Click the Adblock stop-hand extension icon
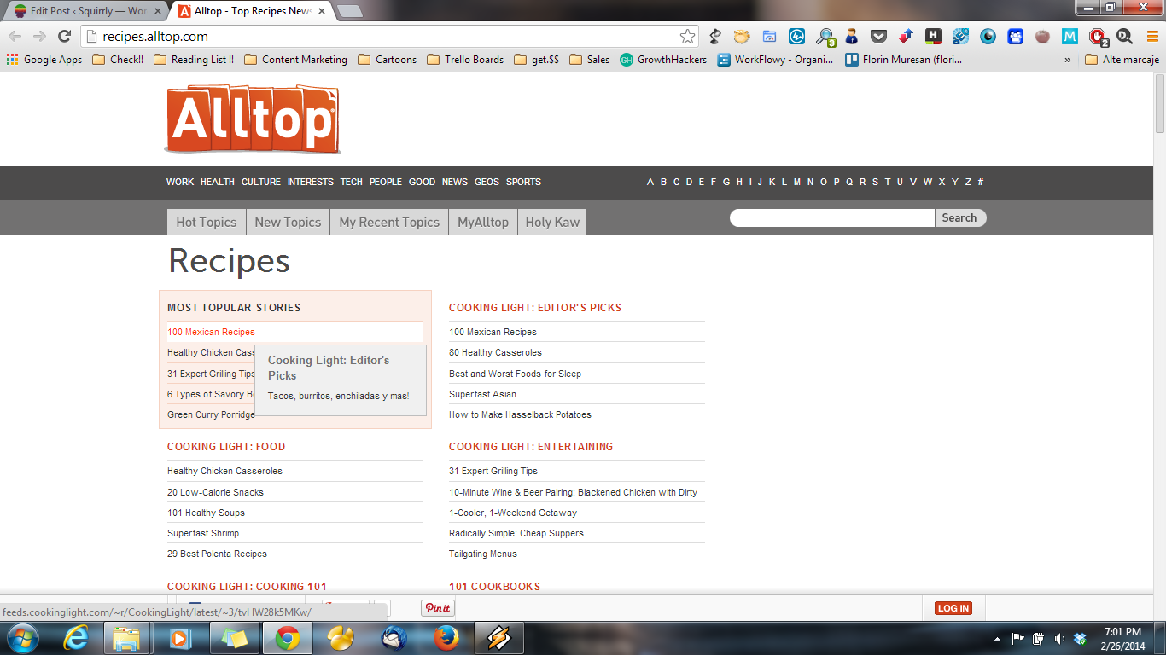Viewport: 1166px width, 655px height. coord(1097,36)
